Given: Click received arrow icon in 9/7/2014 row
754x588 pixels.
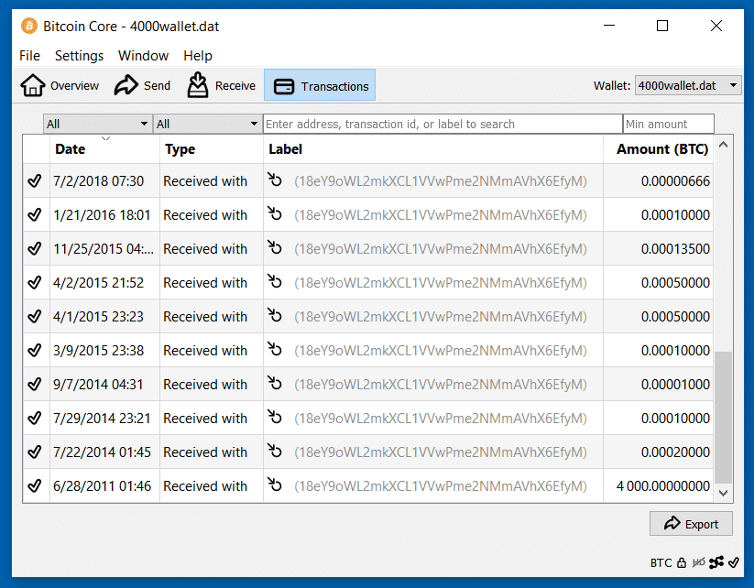Looking at the screenshot, I should (275, 383).
